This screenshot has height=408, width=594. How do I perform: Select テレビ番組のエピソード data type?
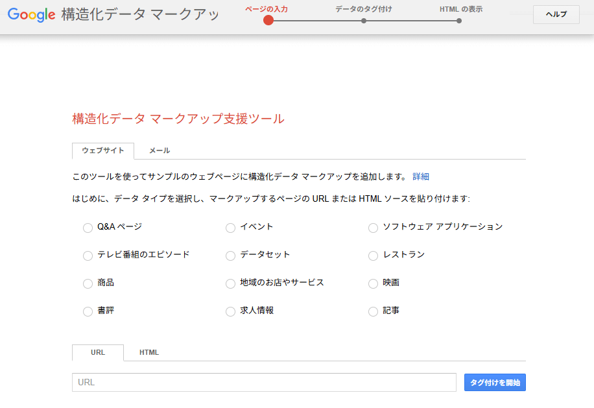pyautogui.click(x=88, y=256)
